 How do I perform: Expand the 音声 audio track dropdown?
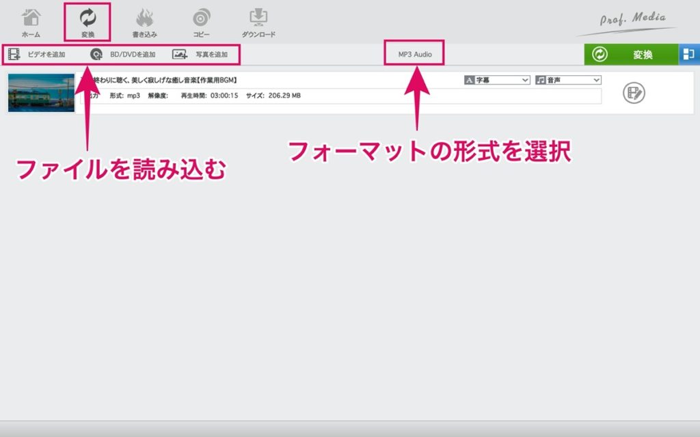click(x=568, y=81)
